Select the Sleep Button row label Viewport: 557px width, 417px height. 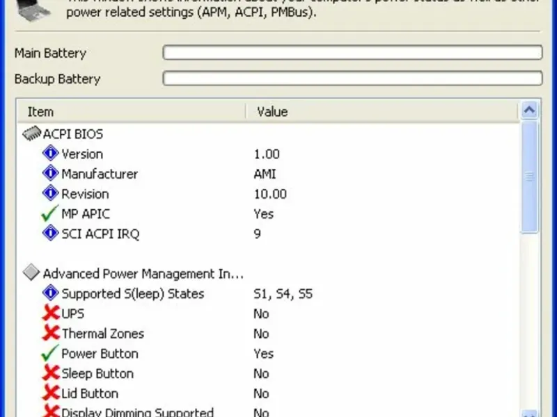(97, 374)
